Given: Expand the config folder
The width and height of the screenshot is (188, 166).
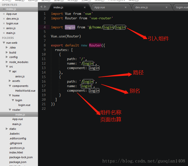Looking at the screenshot, I should [x=7, y=57].
